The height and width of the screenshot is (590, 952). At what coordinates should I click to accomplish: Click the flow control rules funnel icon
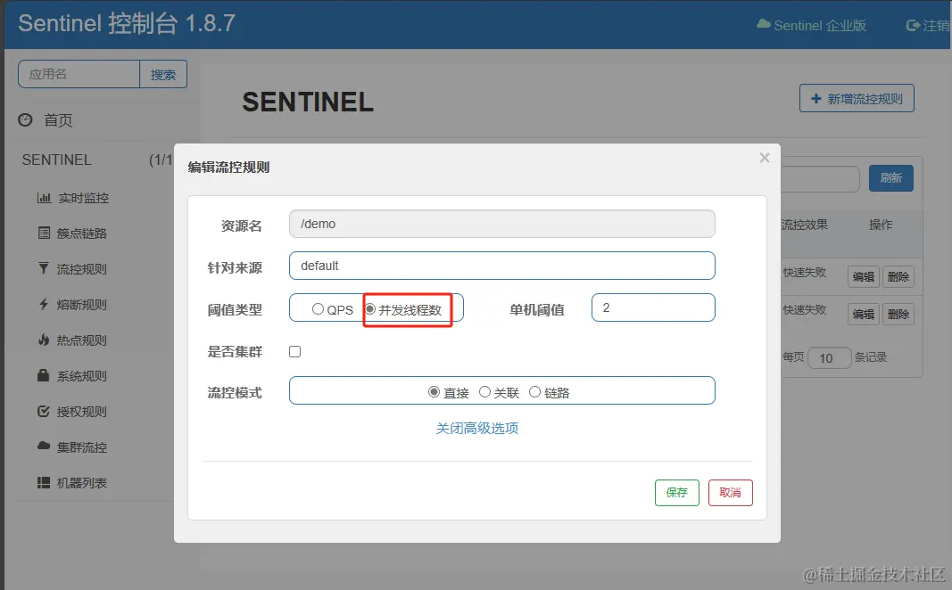(x=44, y=269)
